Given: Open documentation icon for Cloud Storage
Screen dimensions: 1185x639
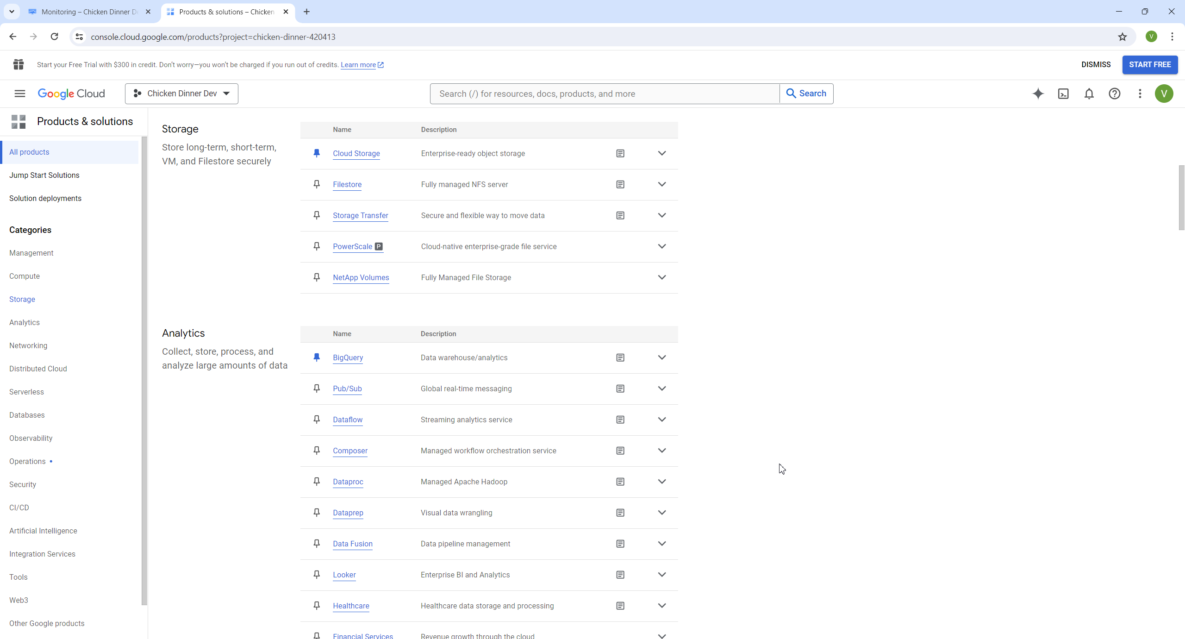Looking at the screenshot, I should (x=620, y=153).
